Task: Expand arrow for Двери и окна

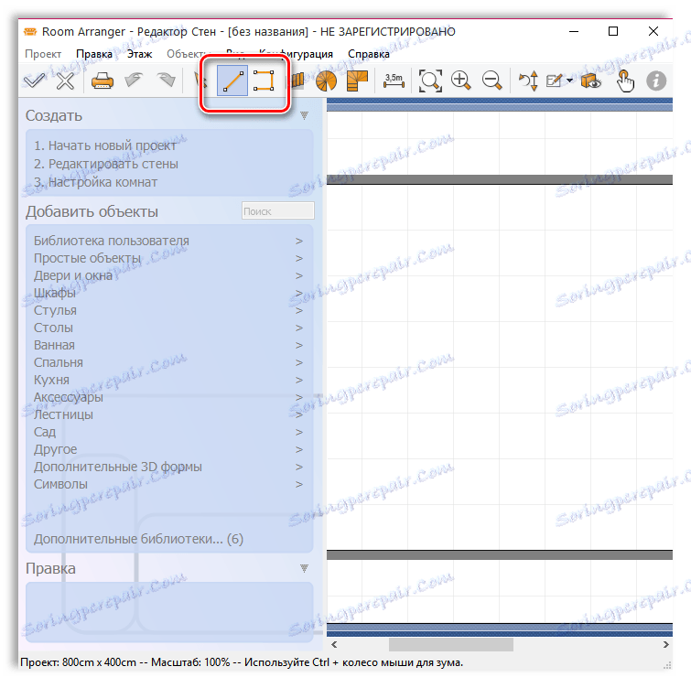Action: coord(299,275)
